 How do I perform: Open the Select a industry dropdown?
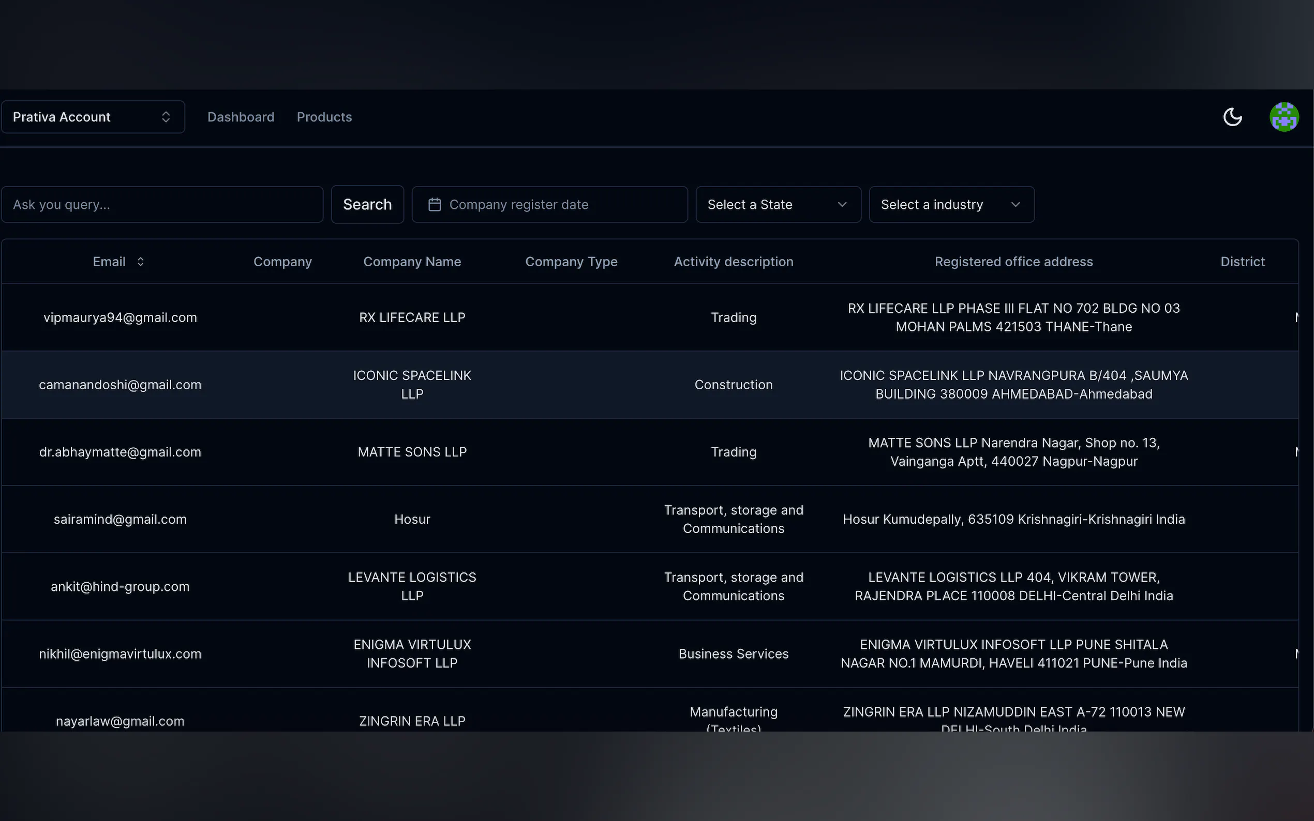pyautogui.click(x=951, y=205)
